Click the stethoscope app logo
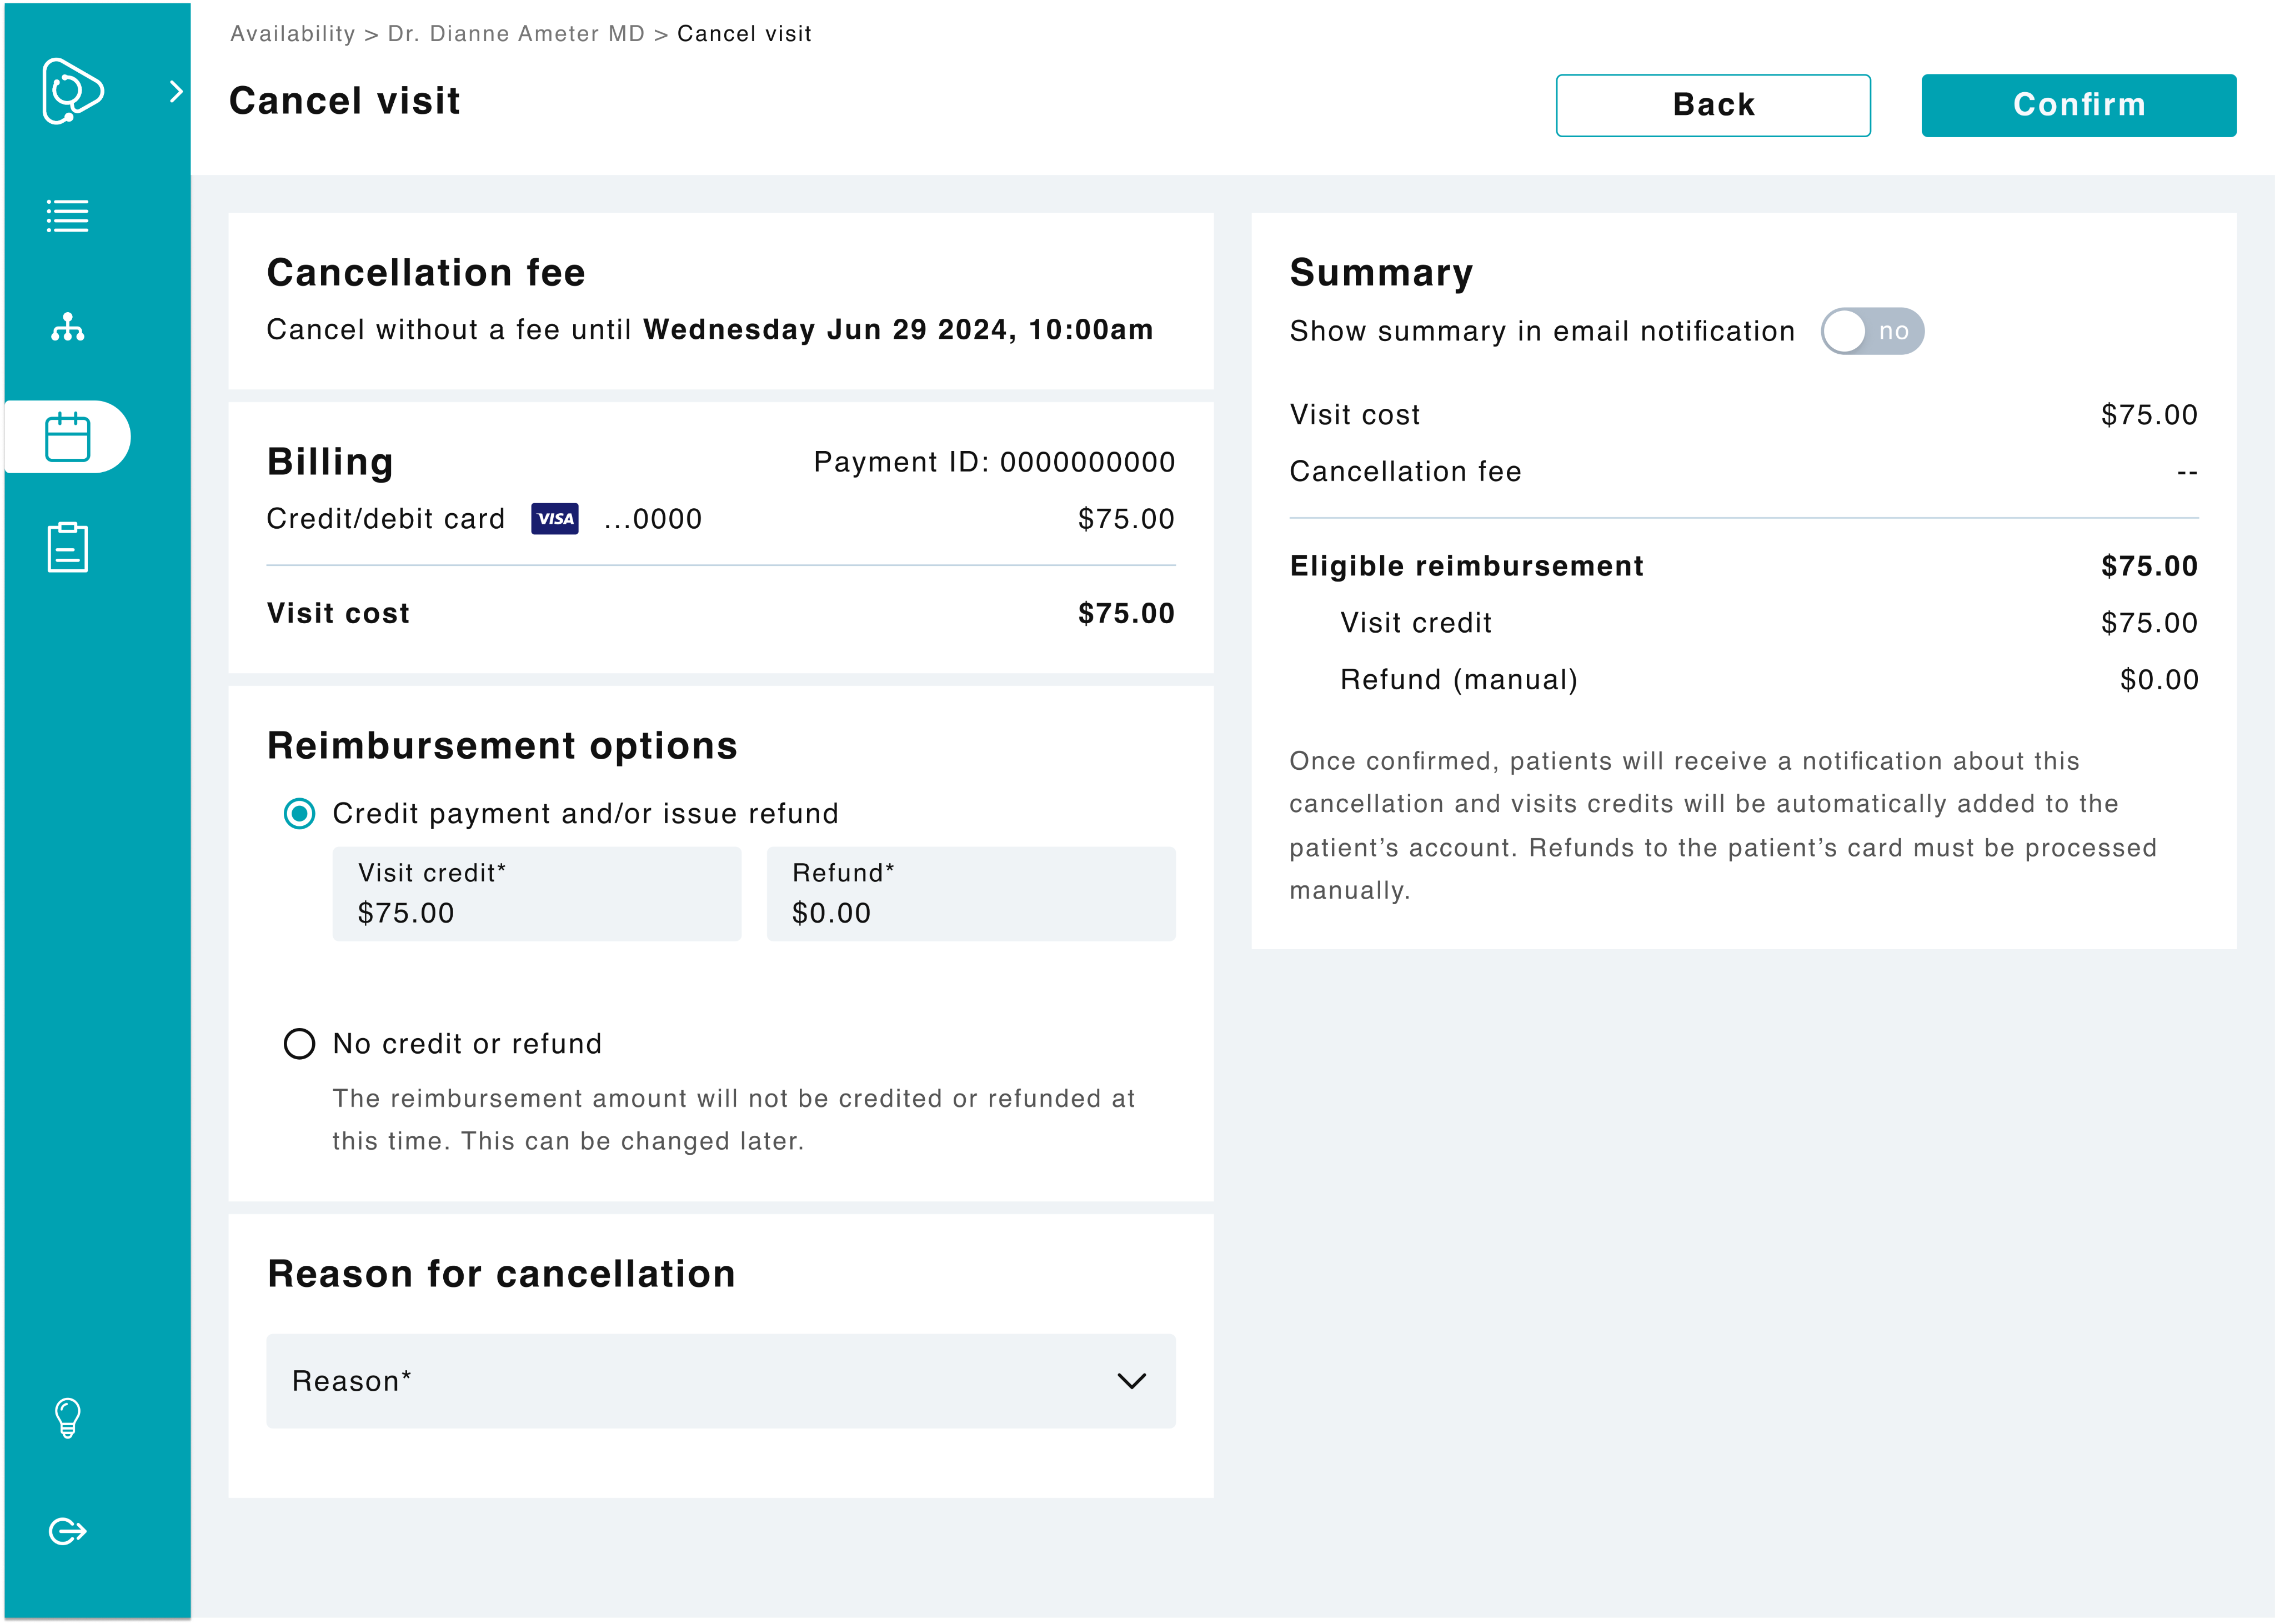 pos(72,92)
